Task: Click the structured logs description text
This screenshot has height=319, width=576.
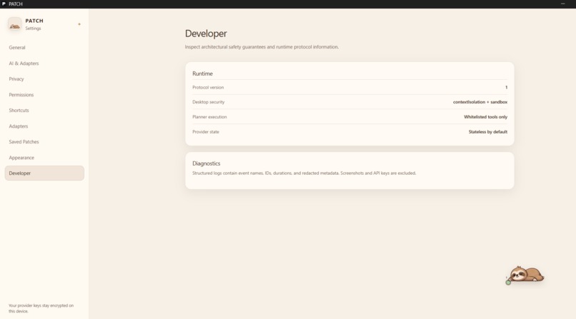Action: [x=304, y=173]
